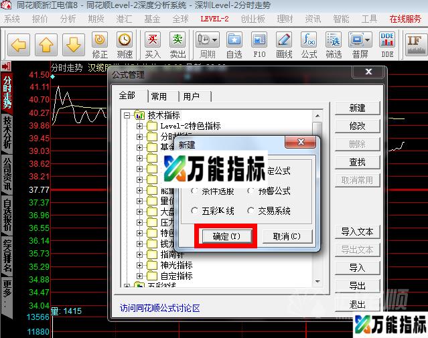Open the 在线服务 menu

tap(405, 19)
